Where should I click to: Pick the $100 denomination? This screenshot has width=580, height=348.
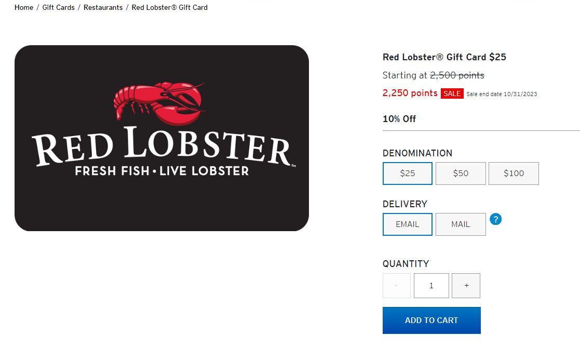coord(514,173)
